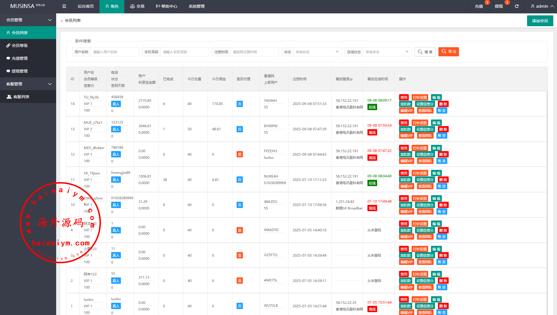Open the admin user menu

(542, 6)
